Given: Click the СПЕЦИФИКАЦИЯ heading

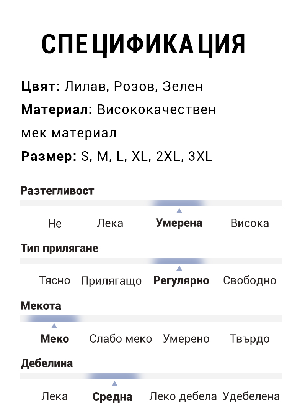Looking at the screenshot, I should (143, 45).
